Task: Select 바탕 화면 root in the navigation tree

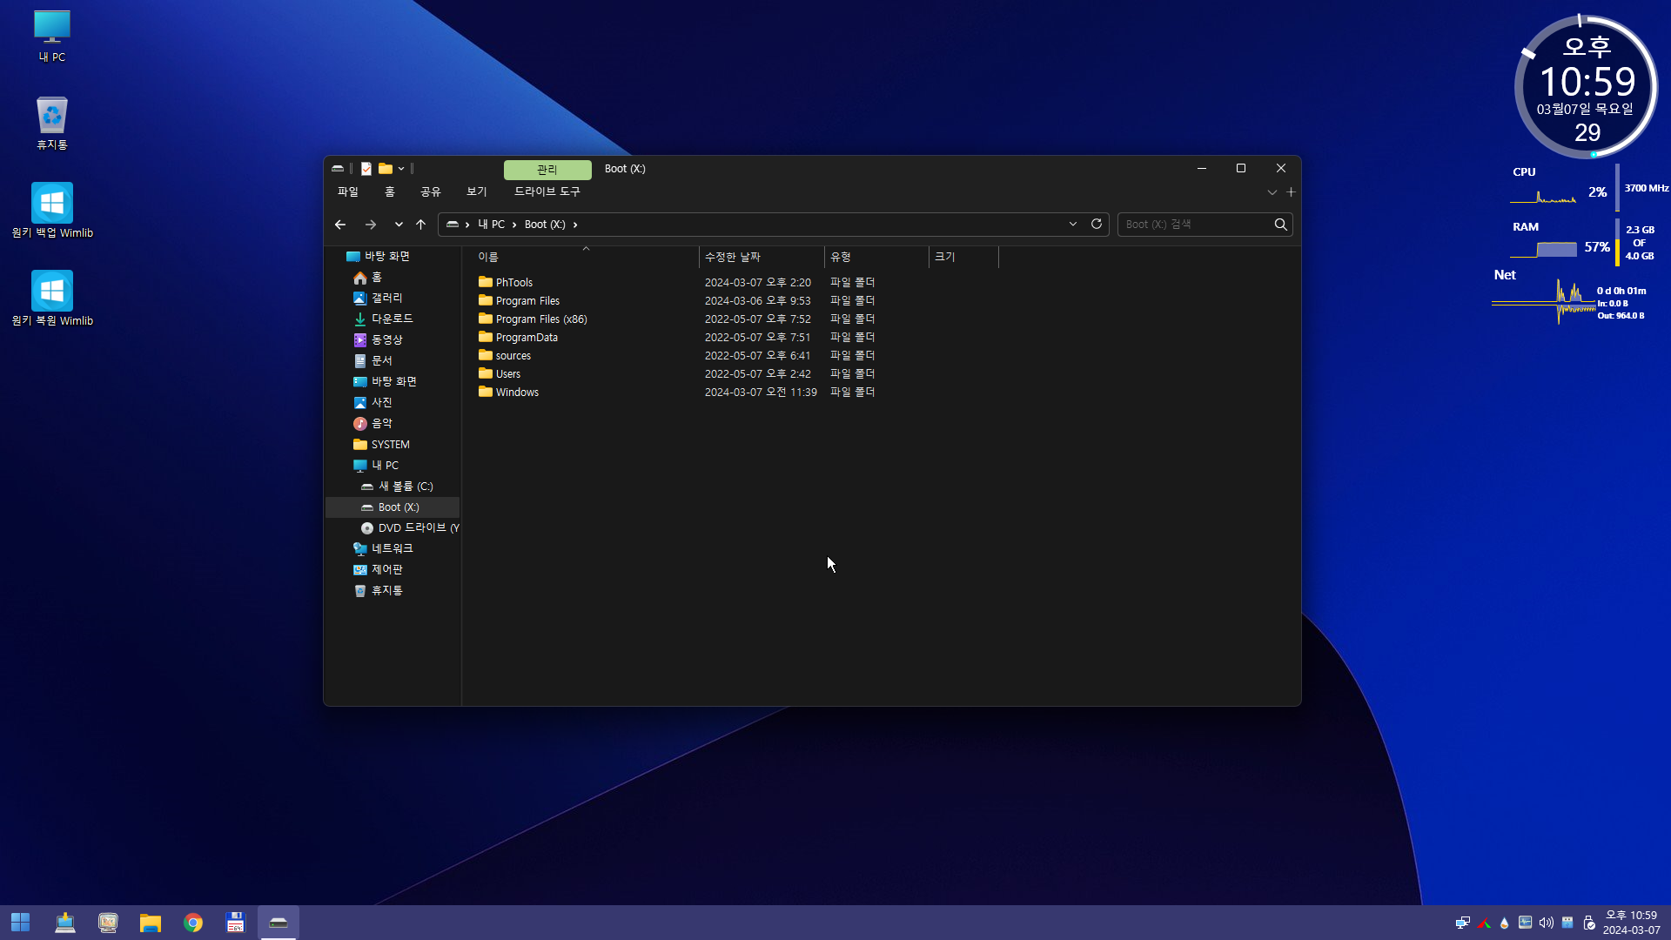Action: pyautogui.click(x=379, y=257)
